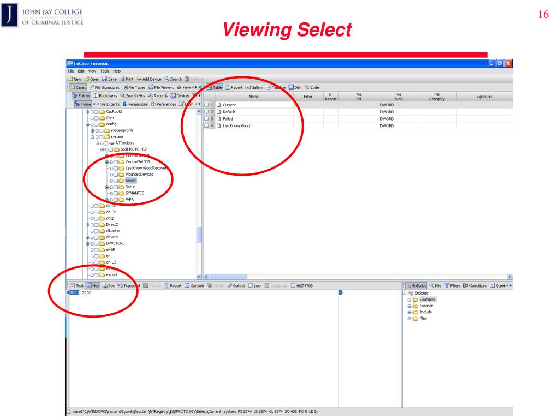Click the Save toolbar icon

104,79
